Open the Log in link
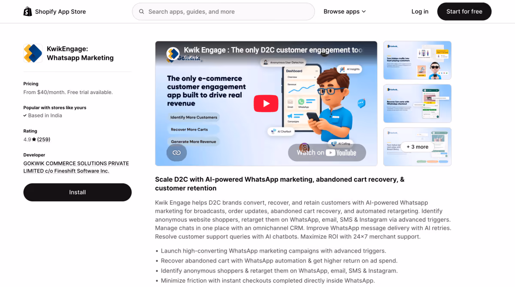 [420, 12]
